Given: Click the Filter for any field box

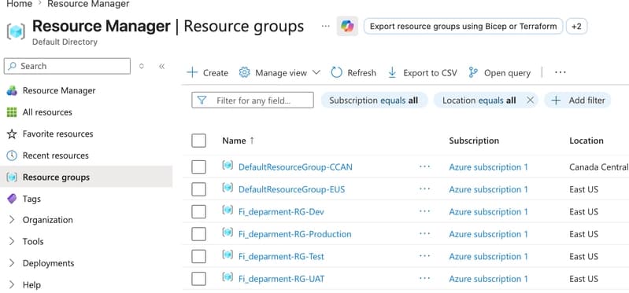Looking at the screenshot, I should coord(253,100).
